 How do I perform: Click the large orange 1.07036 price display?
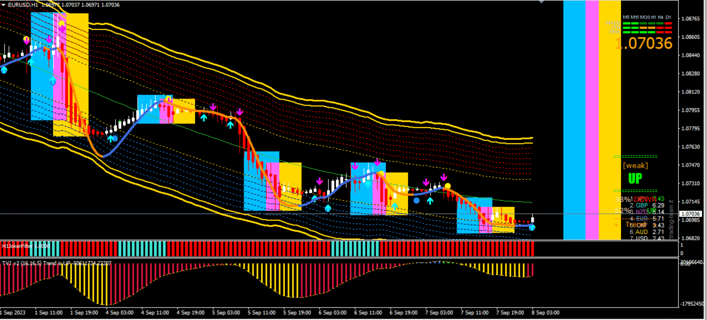pyautogui.click(x=644, y=43)
